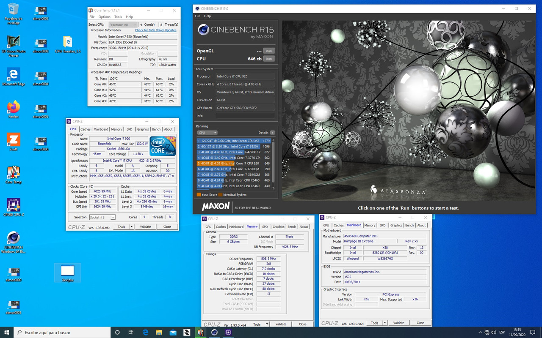Select the Intel Core i7 CPU 920 ranking row
542x338 pixels.
click(234, 163)
